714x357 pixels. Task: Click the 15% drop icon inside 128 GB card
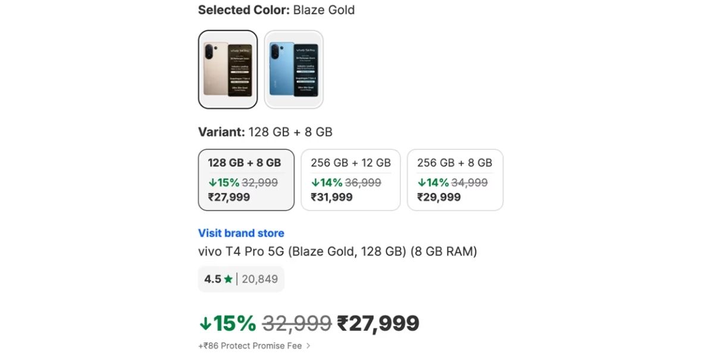tap(214, 182)
